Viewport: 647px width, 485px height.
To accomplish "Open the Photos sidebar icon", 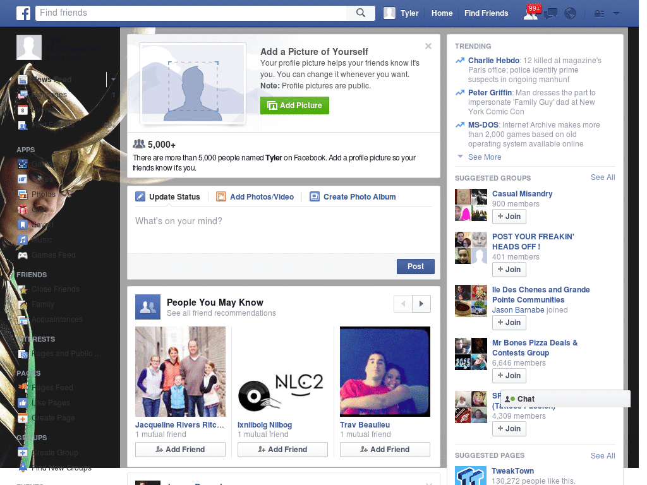I will [x=23, y=195].
